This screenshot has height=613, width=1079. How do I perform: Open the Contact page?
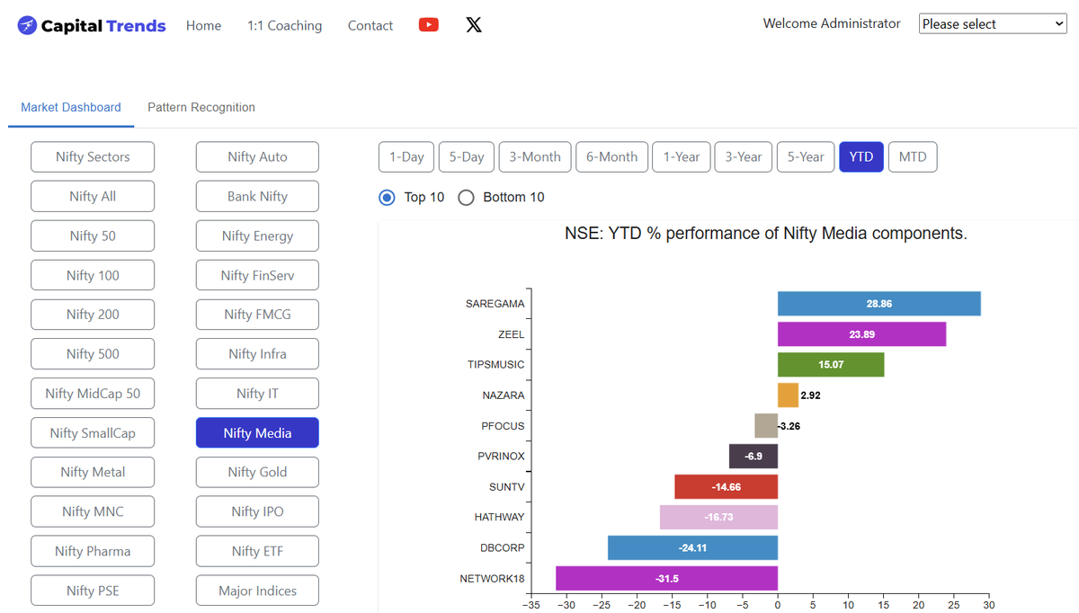[x=370, y=26]
